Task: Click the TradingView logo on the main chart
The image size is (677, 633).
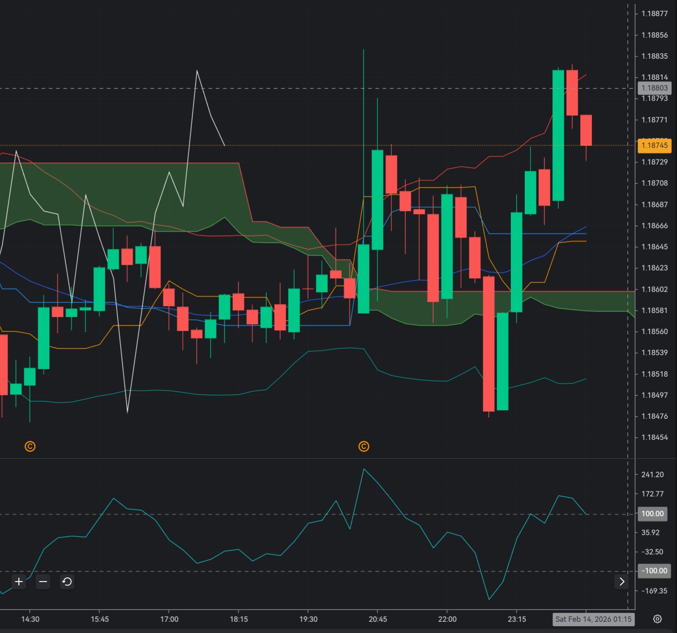Action: (29, 446)
